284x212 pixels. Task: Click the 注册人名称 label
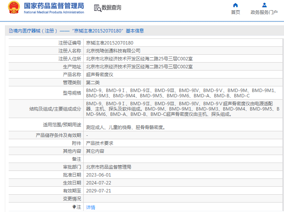click(70, 51)
